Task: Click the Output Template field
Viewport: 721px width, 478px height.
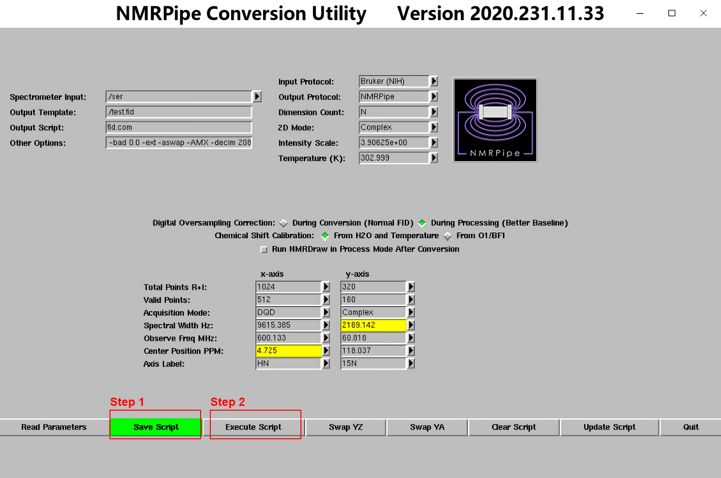Action: pos(179,112)
